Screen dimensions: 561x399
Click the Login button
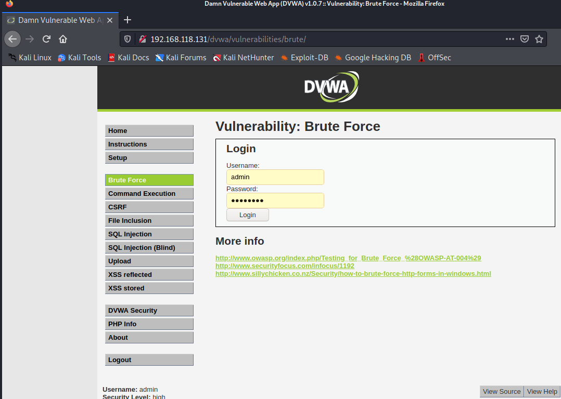(248, 215)
